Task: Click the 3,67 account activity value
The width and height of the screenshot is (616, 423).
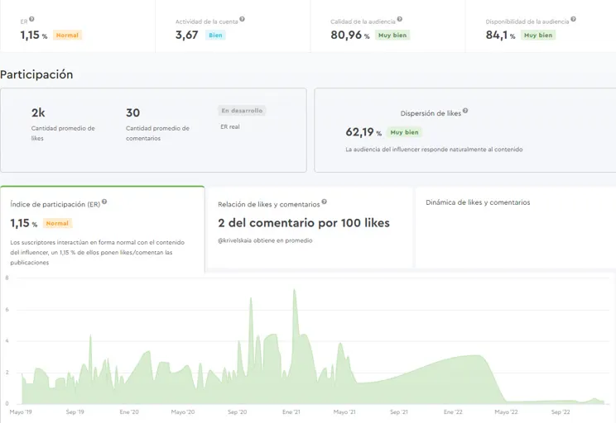Action: (186, 35)
